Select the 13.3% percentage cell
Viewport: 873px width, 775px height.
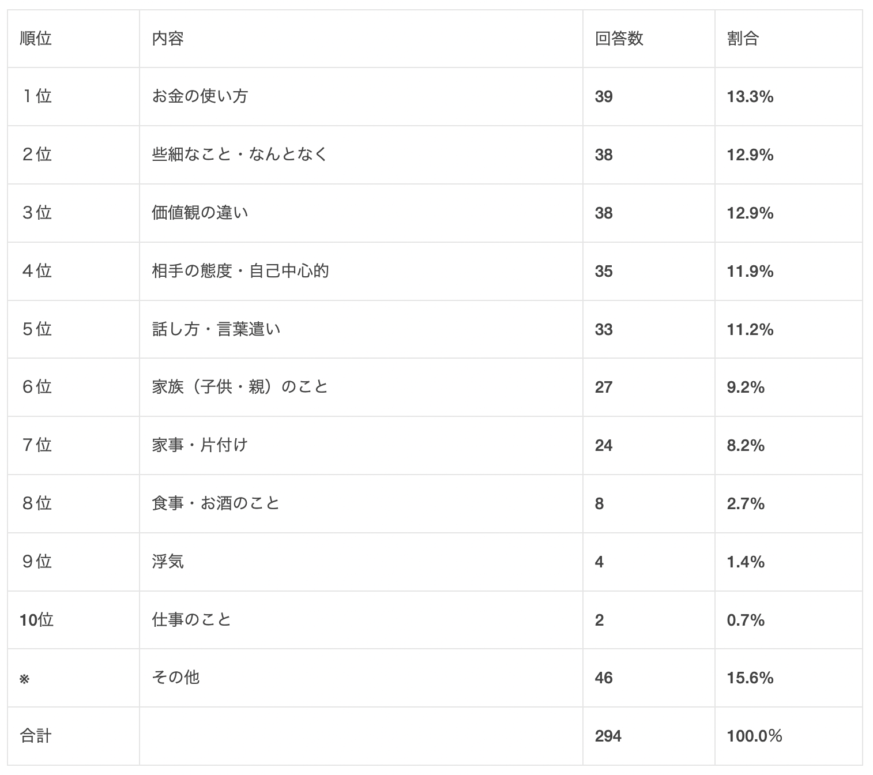tap(750, 96)
